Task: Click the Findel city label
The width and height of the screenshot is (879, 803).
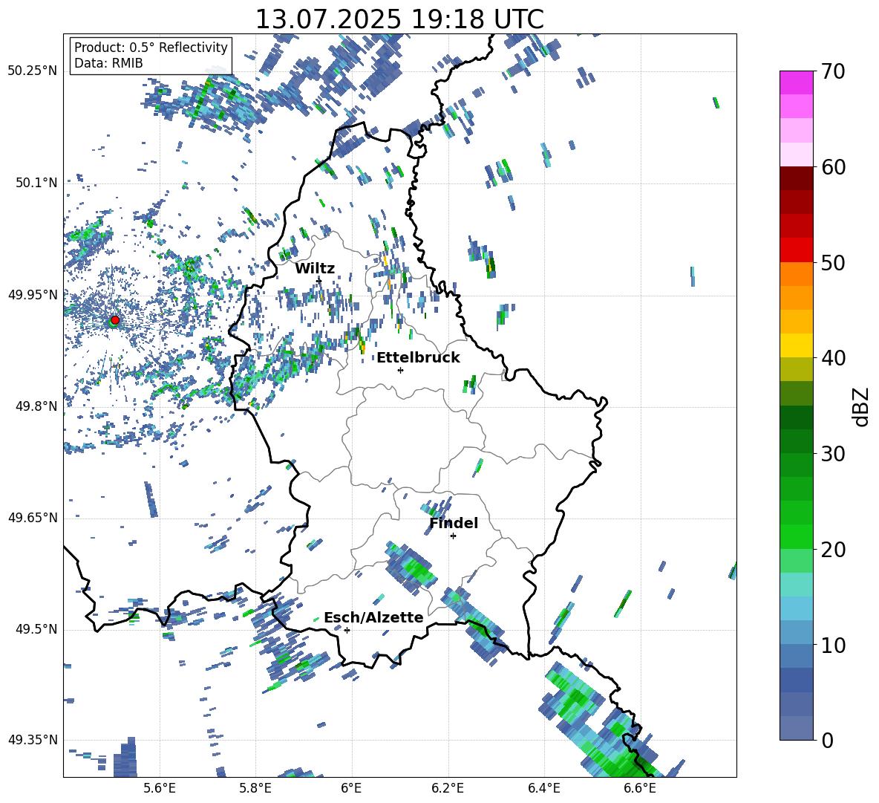Action: [454, 523]
